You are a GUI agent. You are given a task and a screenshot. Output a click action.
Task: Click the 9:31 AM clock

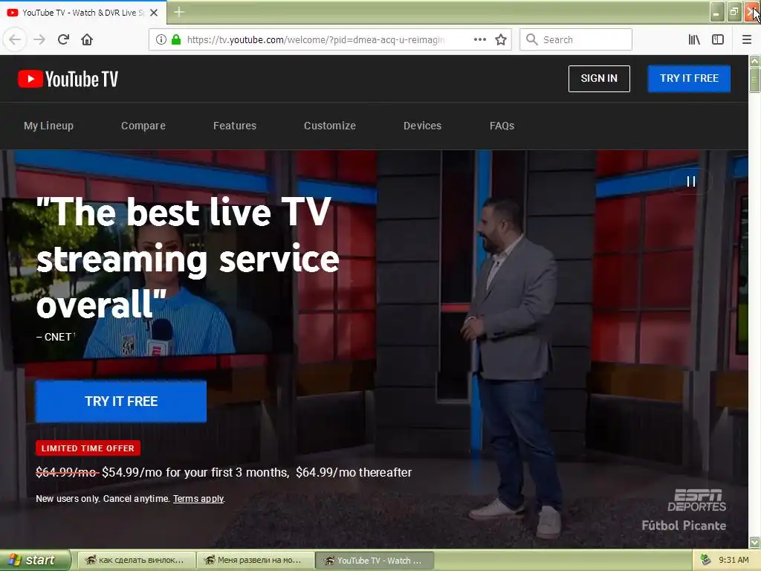pos(734,560)
